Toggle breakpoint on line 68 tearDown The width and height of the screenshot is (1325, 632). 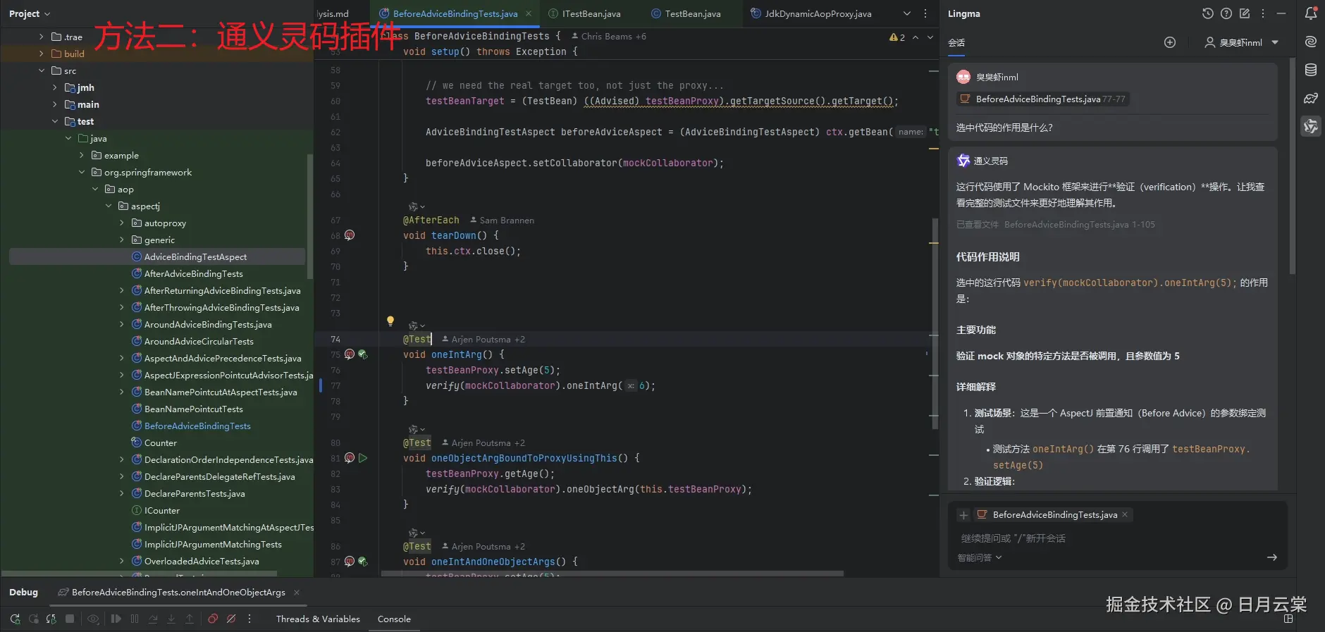coord(350,235)
